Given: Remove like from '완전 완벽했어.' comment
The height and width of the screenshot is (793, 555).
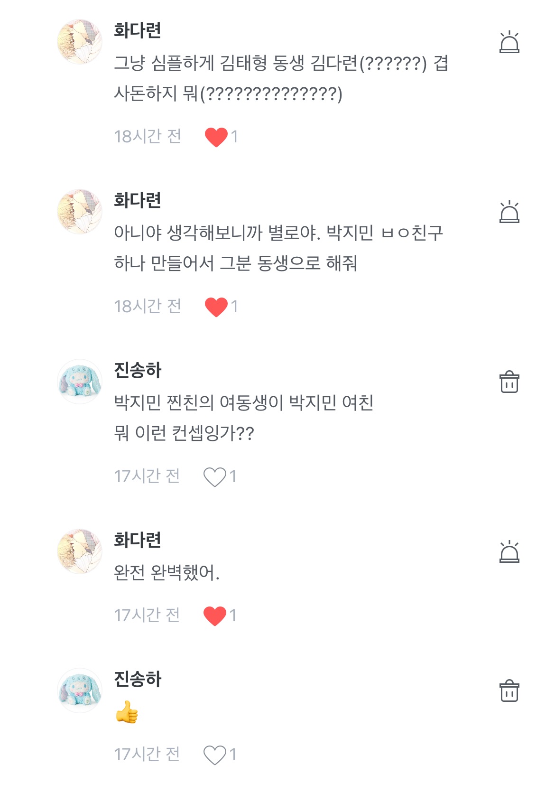Looking at the screenshot, I should [x=215, y=616].
